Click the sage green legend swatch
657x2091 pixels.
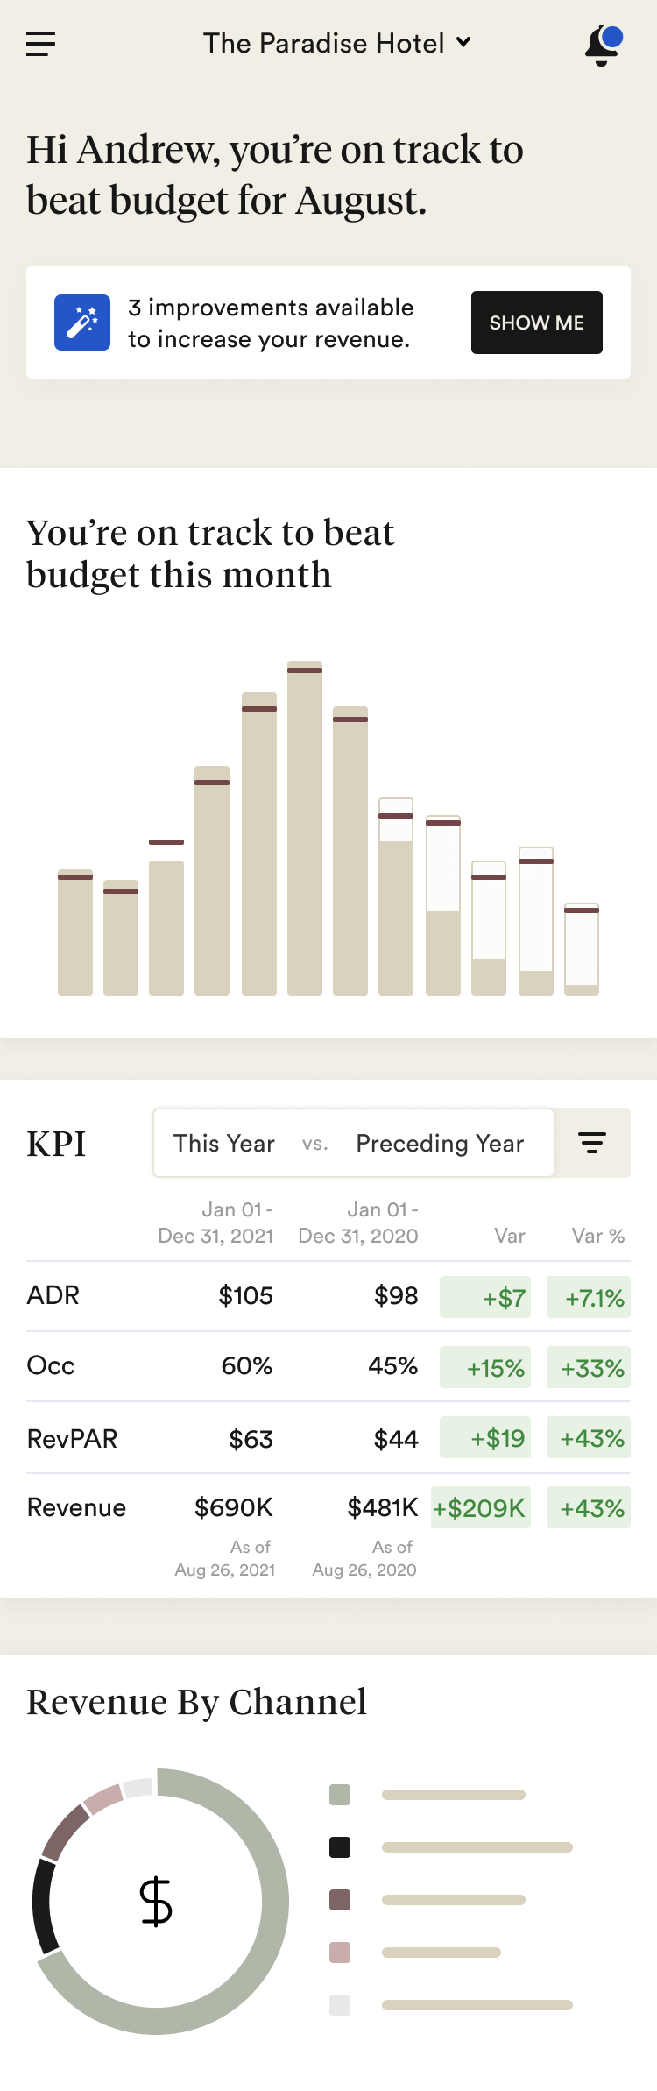[340, 1795]
